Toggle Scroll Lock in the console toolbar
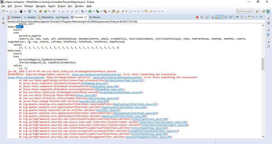 [x=217, y=17]
